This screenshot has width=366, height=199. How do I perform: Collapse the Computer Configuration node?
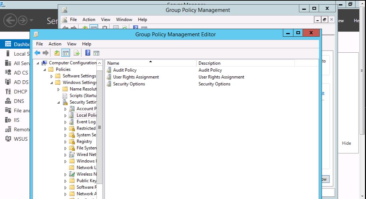point(38,63)
